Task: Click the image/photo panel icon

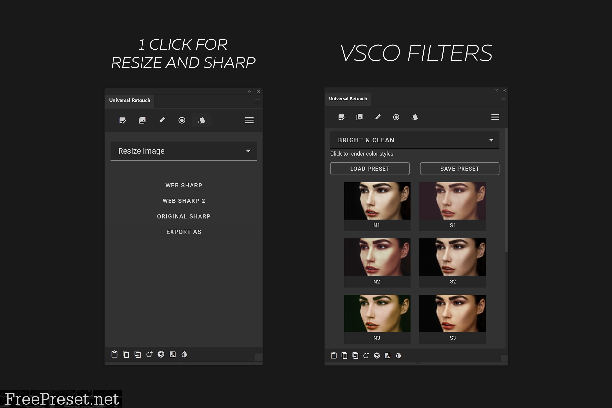Action: (x=142, y=120)
